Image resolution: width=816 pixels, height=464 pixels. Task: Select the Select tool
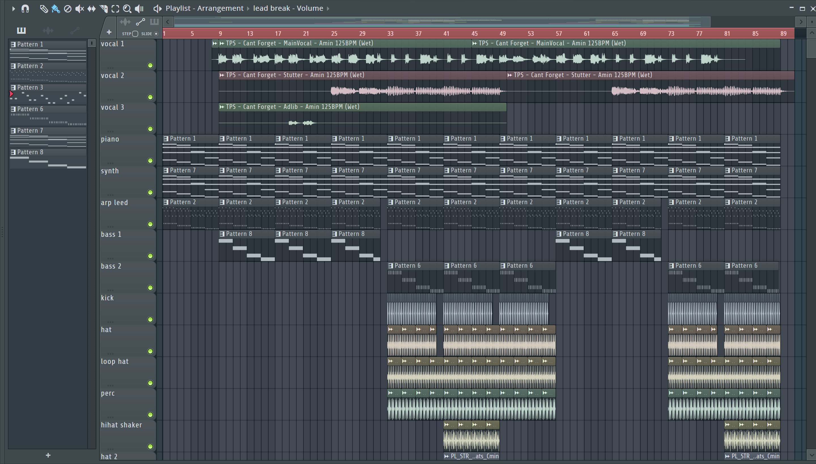pyautogui.click(x=115, y=9)
